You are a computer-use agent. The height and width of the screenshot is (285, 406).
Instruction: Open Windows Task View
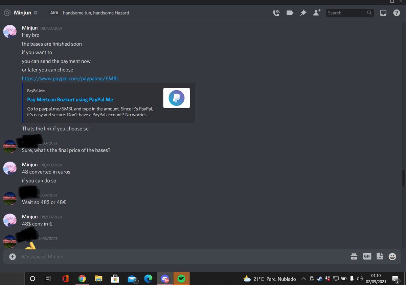point(48,279)
